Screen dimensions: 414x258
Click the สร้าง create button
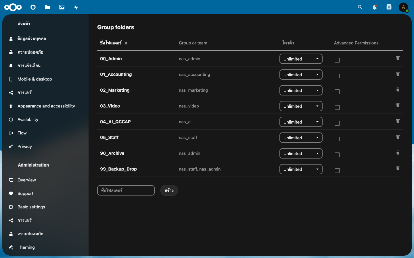pos(169,190)
